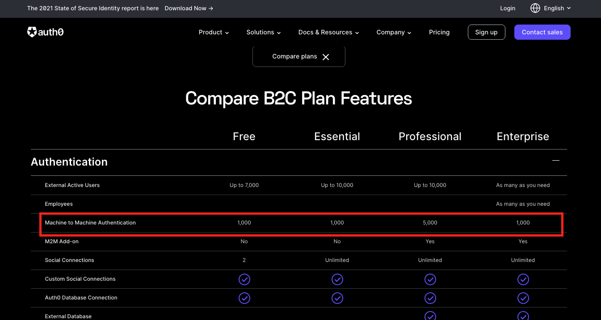Click Professional plan Auth0 Database Connection checkmark
Image resolution: width=601 pixels, height=320 pixels.
[430, 298]
